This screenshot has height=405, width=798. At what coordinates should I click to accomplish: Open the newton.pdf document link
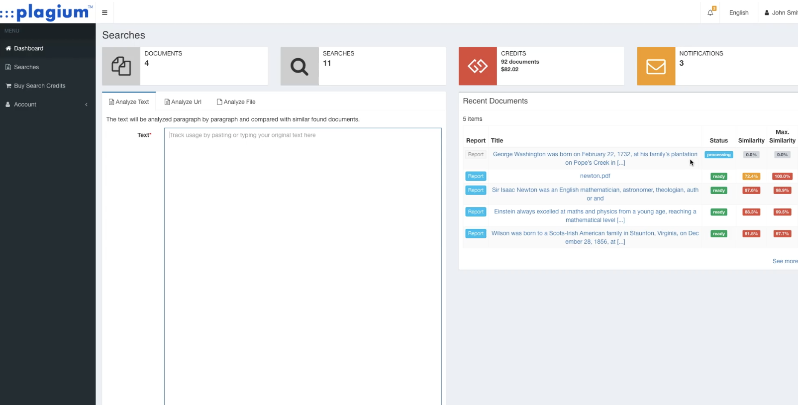(595, 176)
